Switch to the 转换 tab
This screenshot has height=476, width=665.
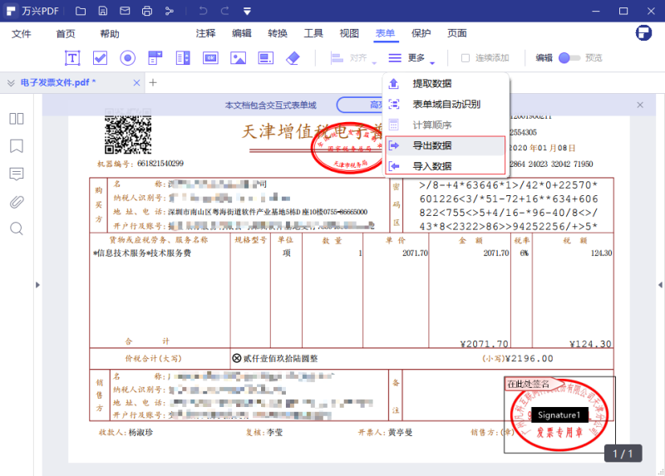278,33
